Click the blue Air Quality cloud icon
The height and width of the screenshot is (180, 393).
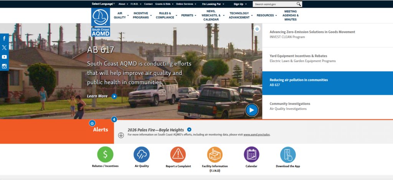coord(142,154)
